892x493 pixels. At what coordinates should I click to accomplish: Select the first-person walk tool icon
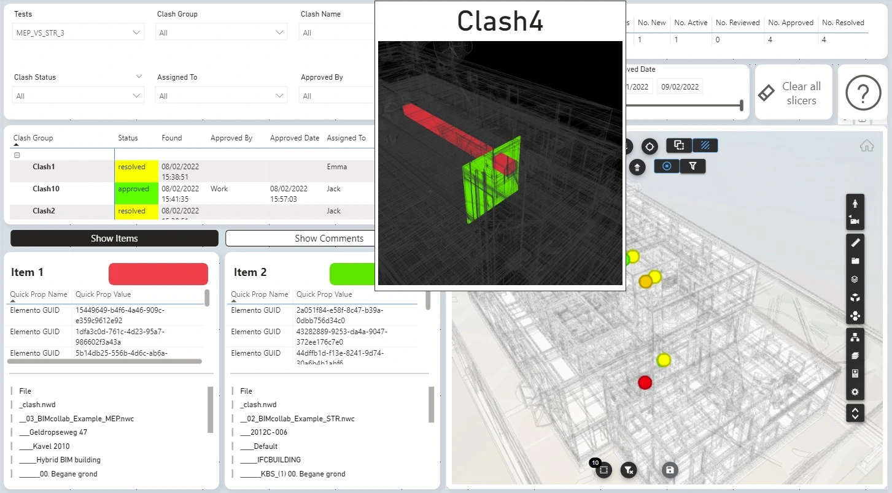coord(855,204)
